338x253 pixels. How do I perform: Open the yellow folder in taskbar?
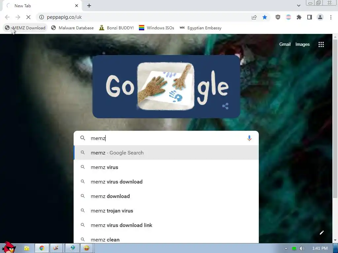[26, 248]
